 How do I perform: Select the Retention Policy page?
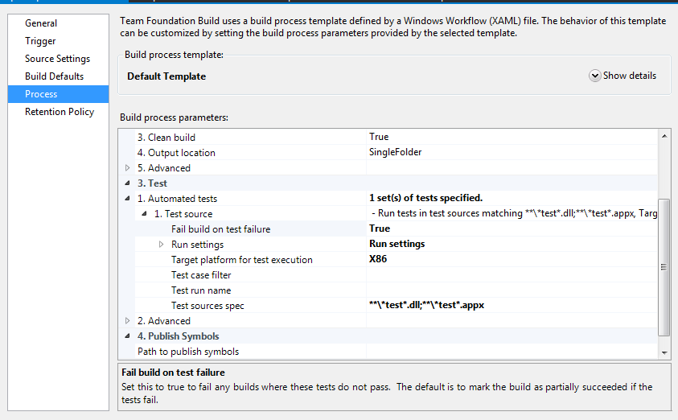pos(60,112)
